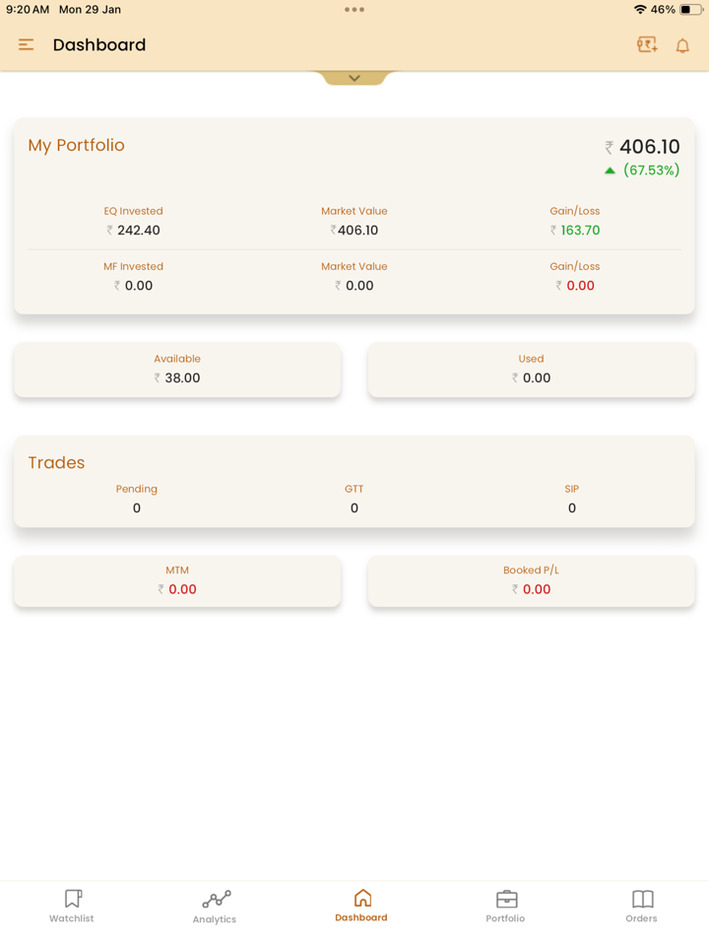
Task: Tap the Orders book icon
Action: pyautogui.click(x=642, y=898)
